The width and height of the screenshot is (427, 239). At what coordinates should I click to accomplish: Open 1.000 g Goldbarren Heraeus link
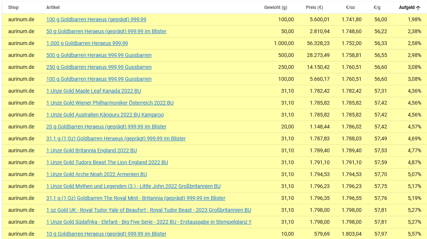pos(87,44)
